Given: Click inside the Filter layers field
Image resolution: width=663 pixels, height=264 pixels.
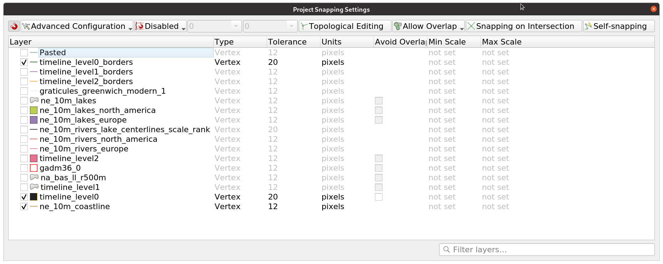Looking at the screenshot, I should click(535, 249).
